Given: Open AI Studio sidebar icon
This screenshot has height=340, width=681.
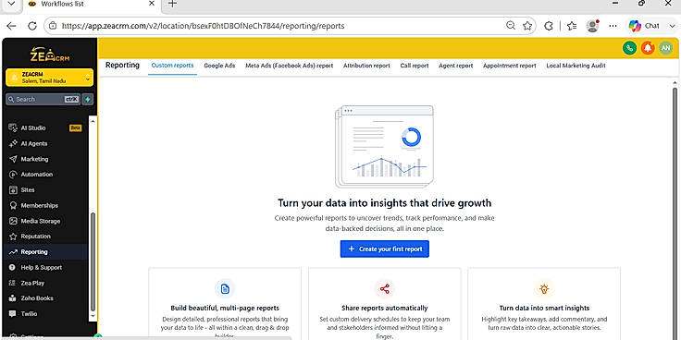Looking at the screenshot, I should (13, 127).
